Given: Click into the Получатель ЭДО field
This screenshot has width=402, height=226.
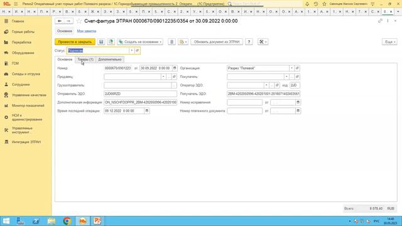Looking at the screenshot, I should pyautogui.click(x=263, y=94).
